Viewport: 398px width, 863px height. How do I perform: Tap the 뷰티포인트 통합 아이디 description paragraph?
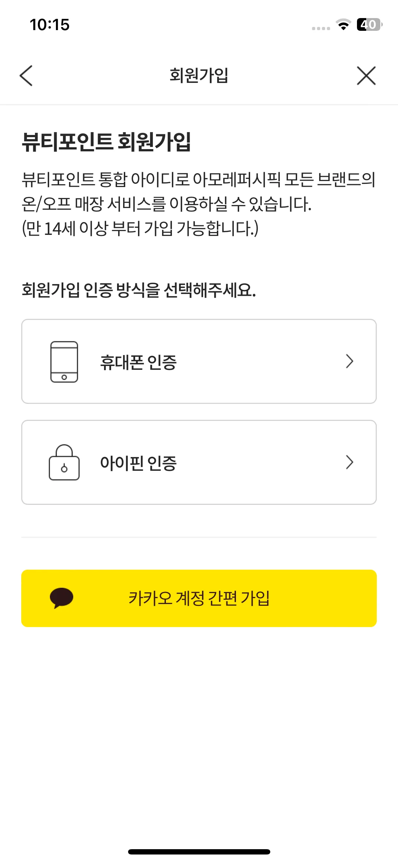199,192
